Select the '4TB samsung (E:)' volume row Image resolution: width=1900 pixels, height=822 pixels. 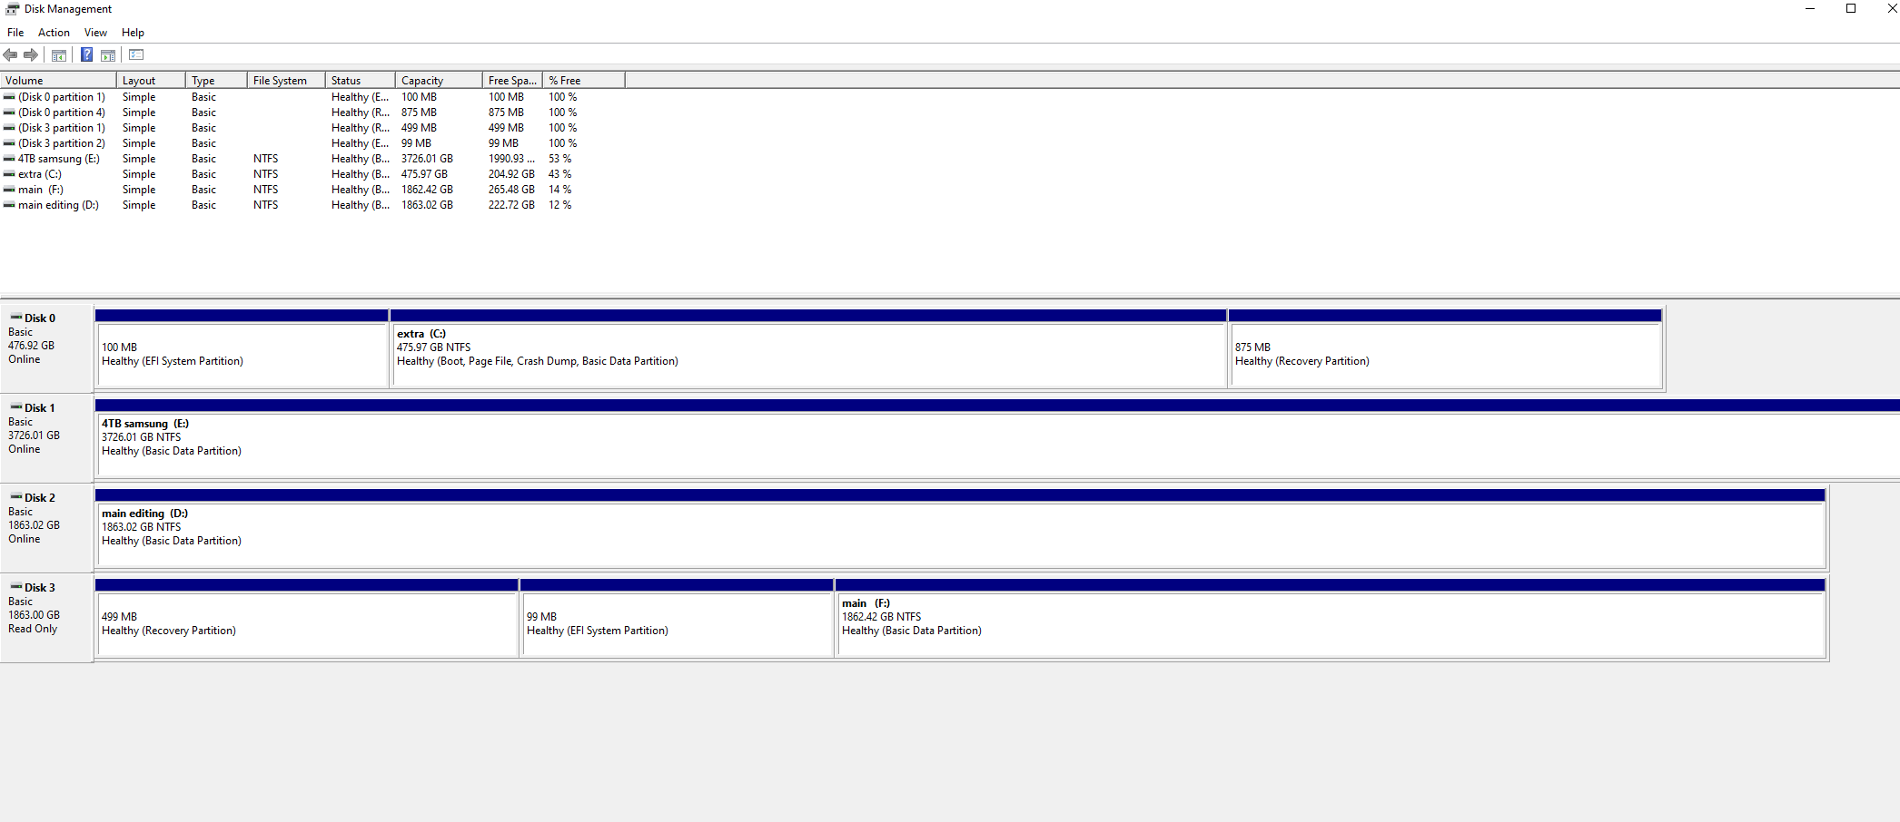click(312, 159)
